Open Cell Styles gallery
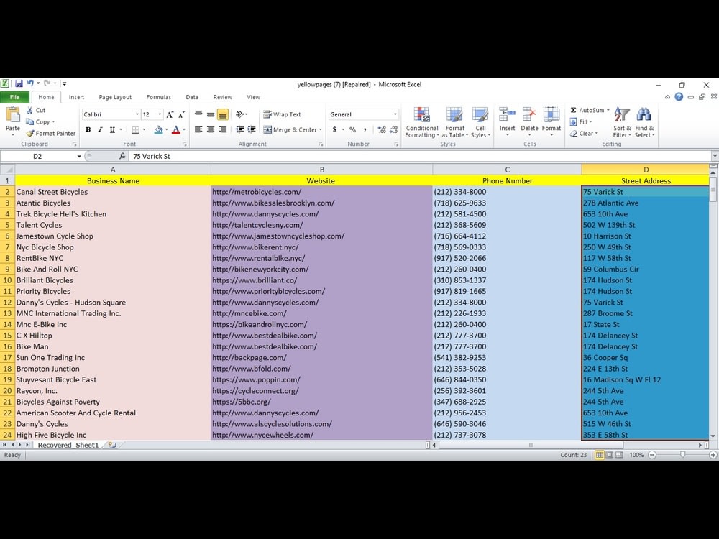 tap(480, 122)
